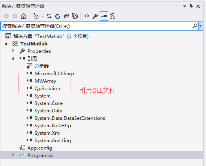Select the System reference
Viewport: 206px width, 166px height.
point(42,96)
